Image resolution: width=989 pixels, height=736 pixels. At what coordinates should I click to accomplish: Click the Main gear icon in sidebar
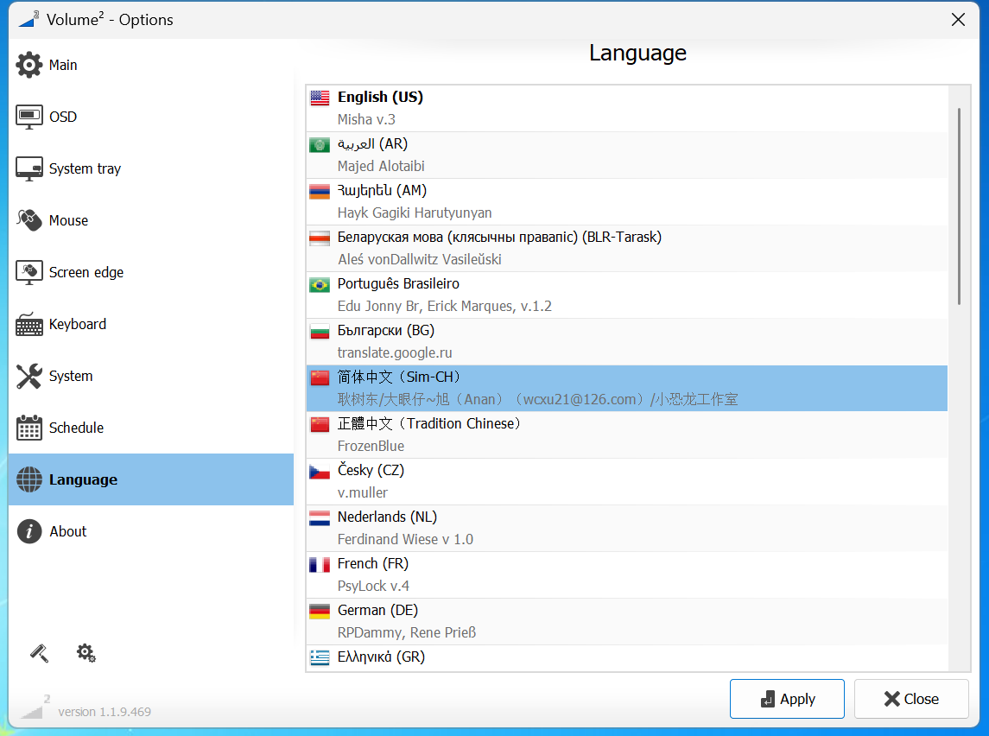[29, 66]
